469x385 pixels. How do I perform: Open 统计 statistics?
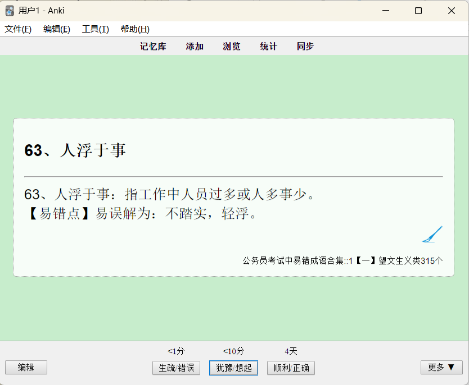[269, 46]
